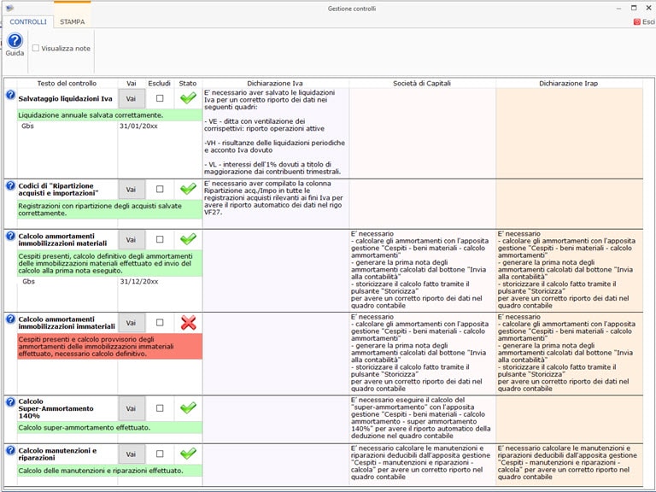The width and height of the screenshot is (656, 492).
Task: Open help for ammortamenti immobilizzazioni materiali
Action: [10, 236]
